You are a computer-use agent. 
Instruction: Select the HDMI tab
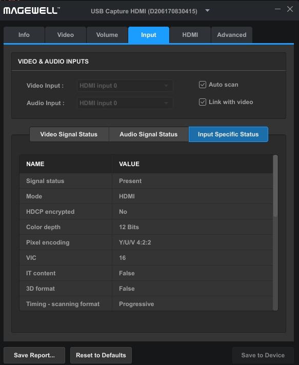pos(190,35)
